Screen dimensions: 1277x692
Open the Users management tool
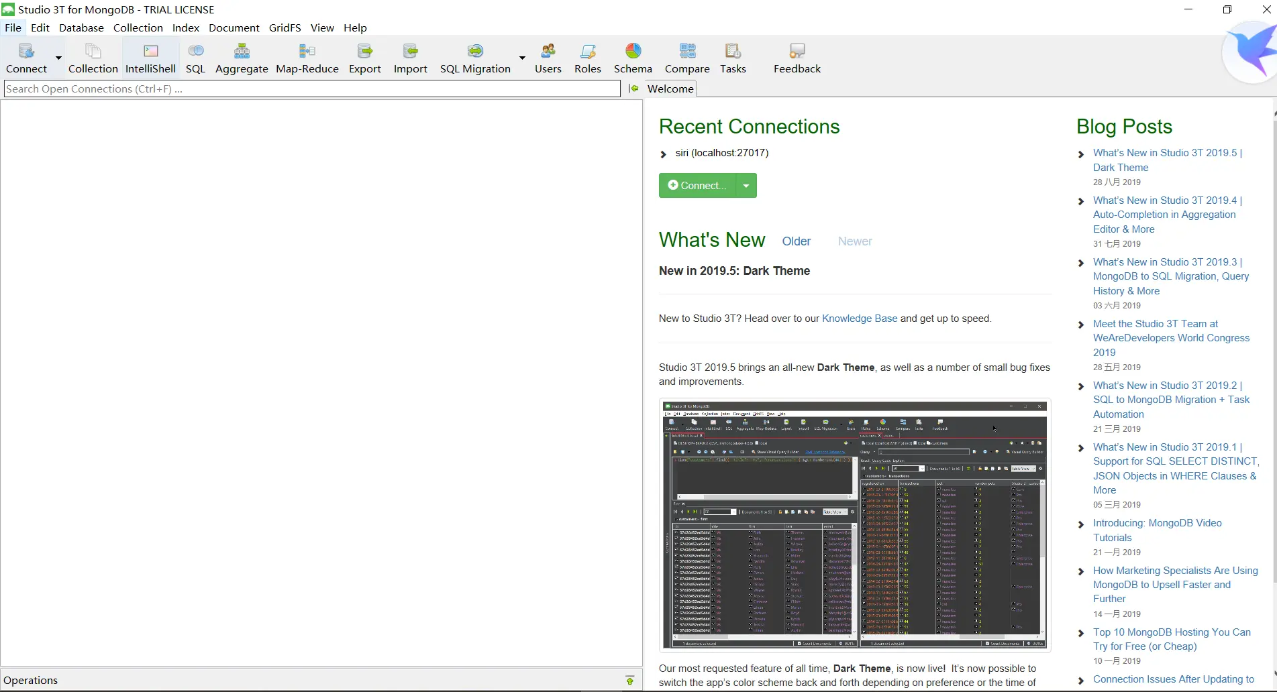548,58
